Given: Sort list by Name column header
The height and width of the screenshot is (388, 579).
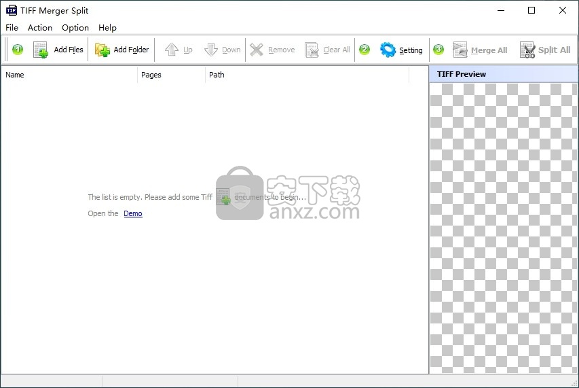Looking at the screenshot, I should point(68,75).
